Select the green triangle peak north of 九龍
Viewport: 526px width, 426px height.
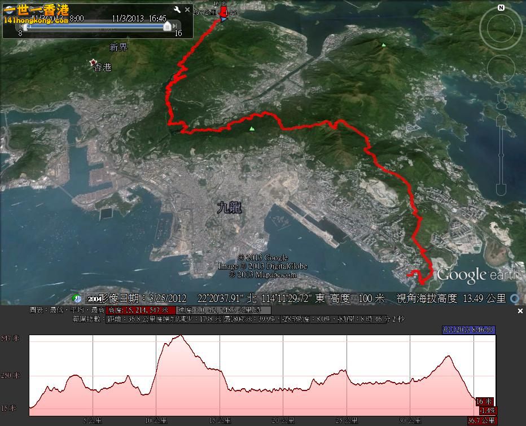[252, 129]
